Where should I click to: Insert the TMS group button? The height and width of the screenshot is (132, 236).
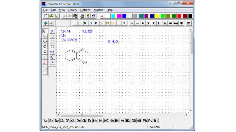[x=156, y=121]
